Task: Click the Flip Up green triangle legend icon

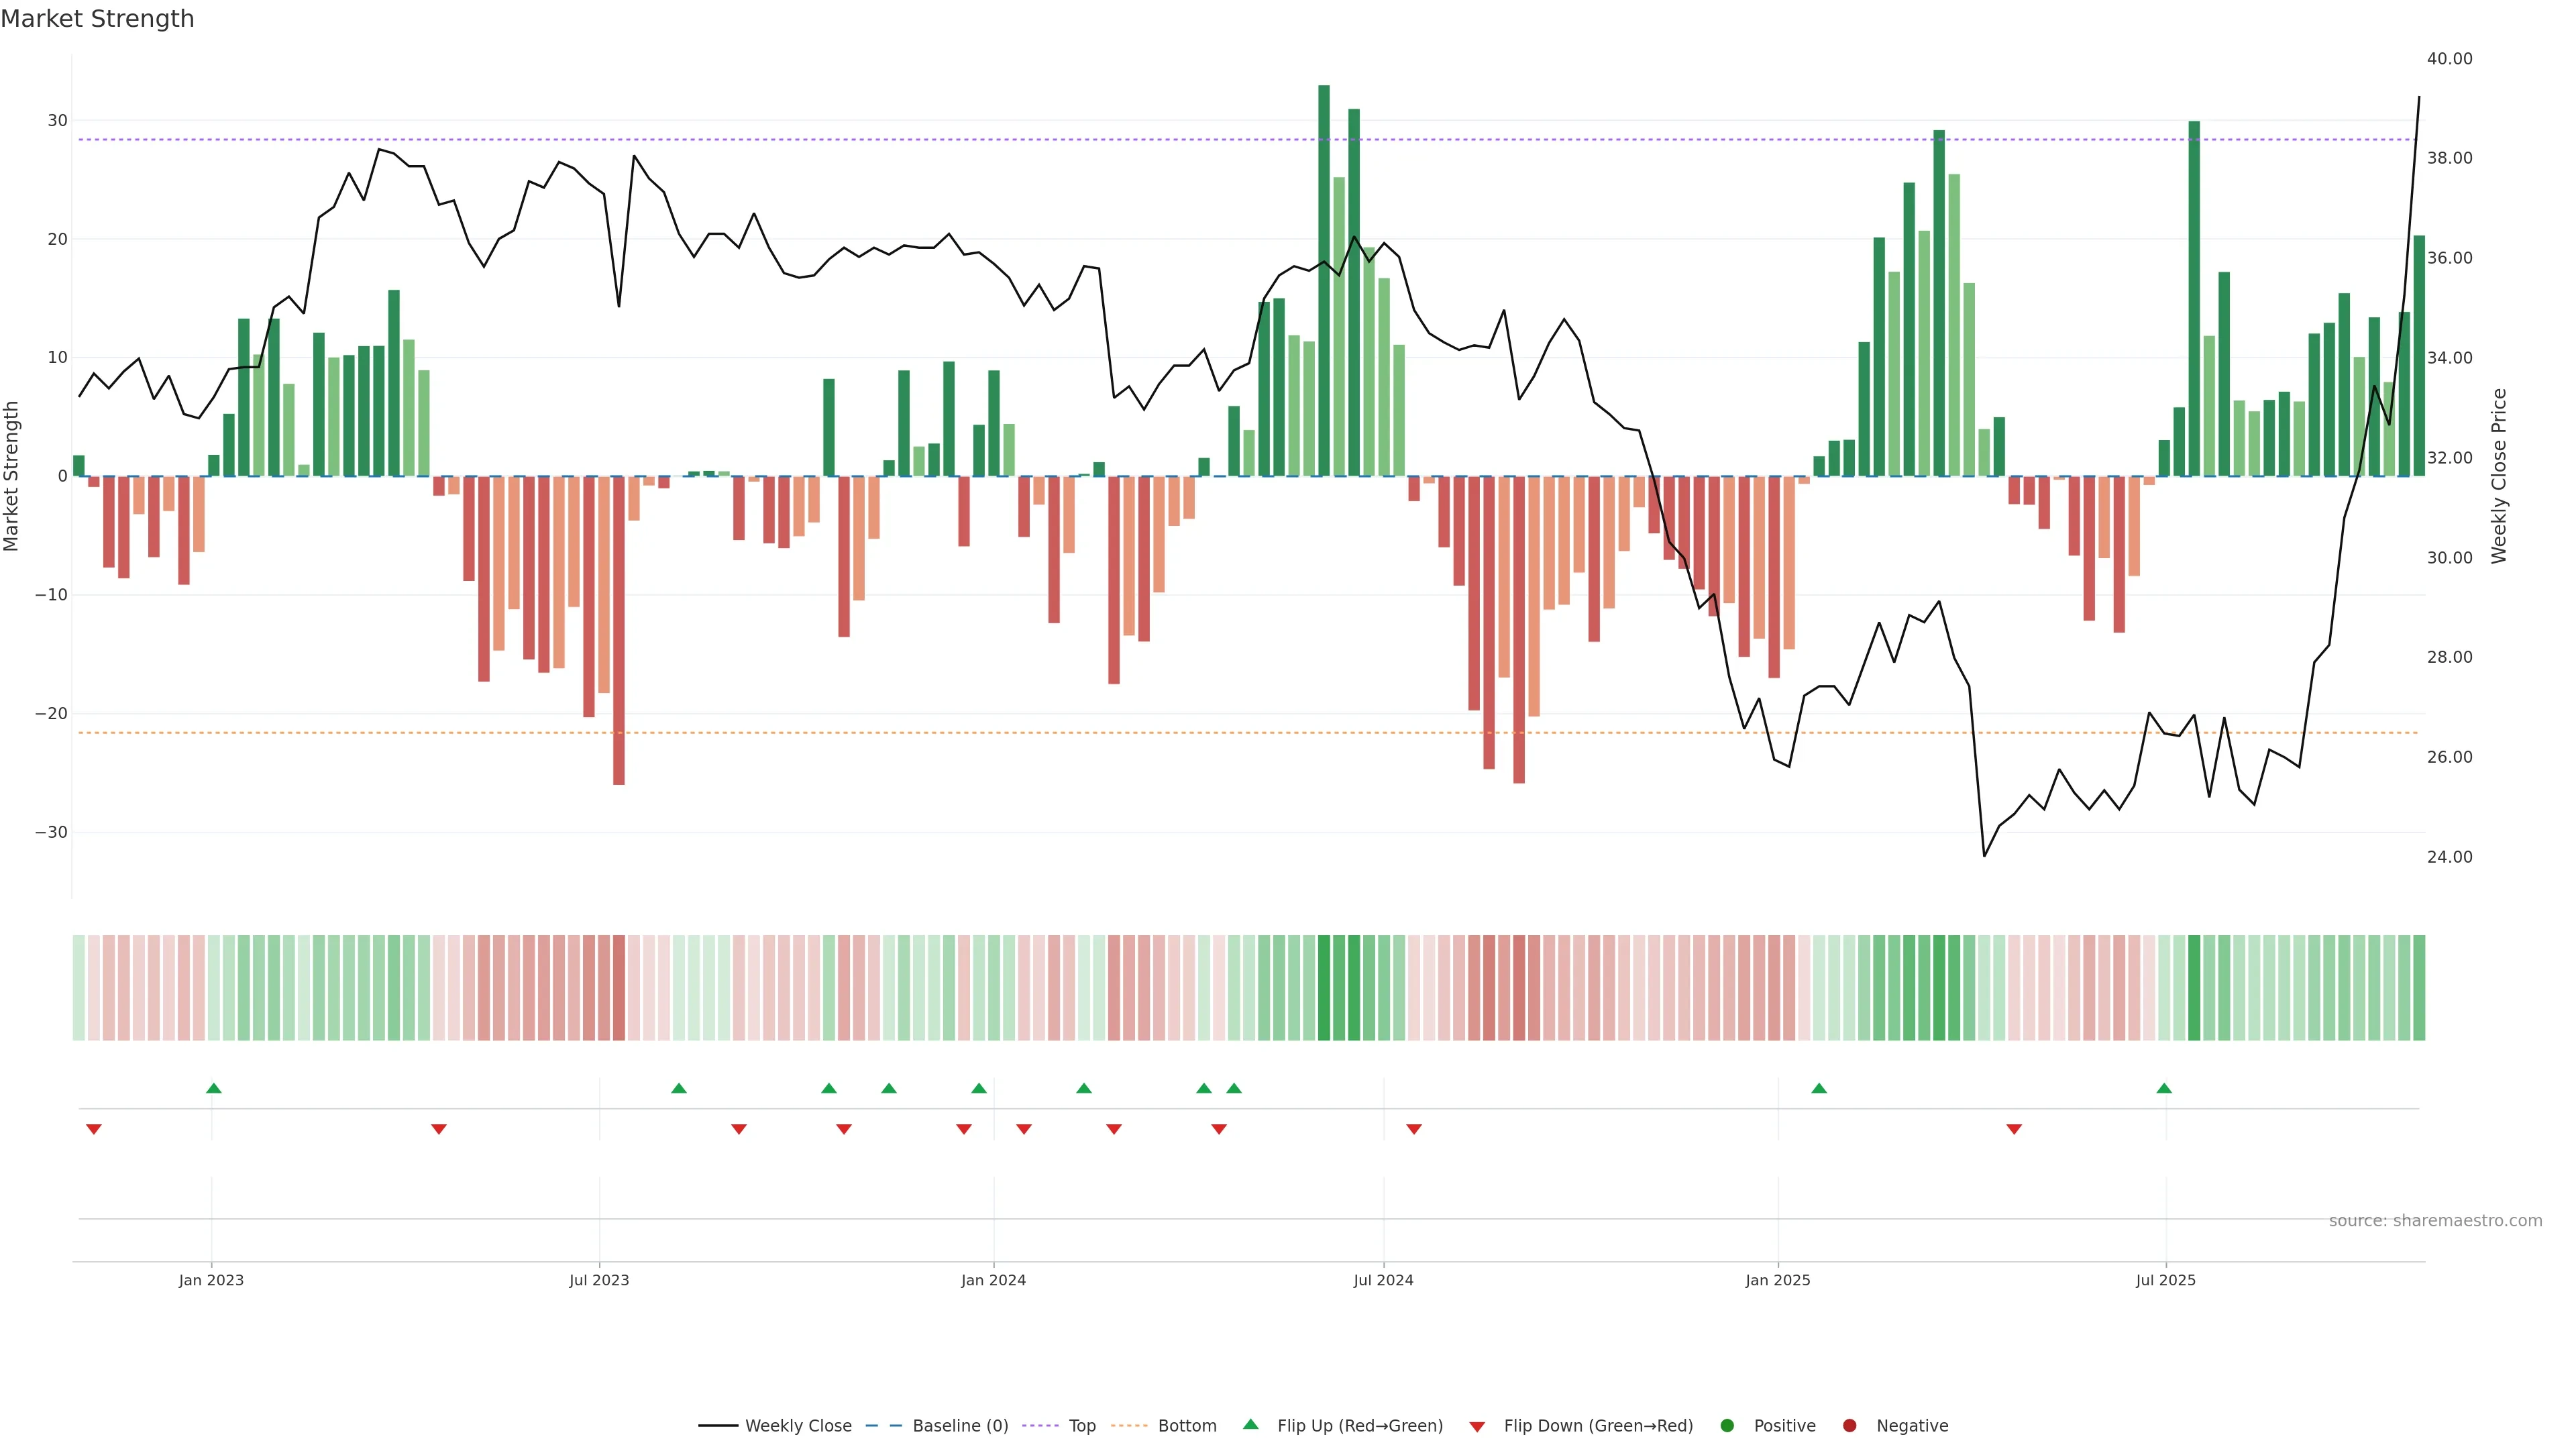Action: (1250, 1424)
